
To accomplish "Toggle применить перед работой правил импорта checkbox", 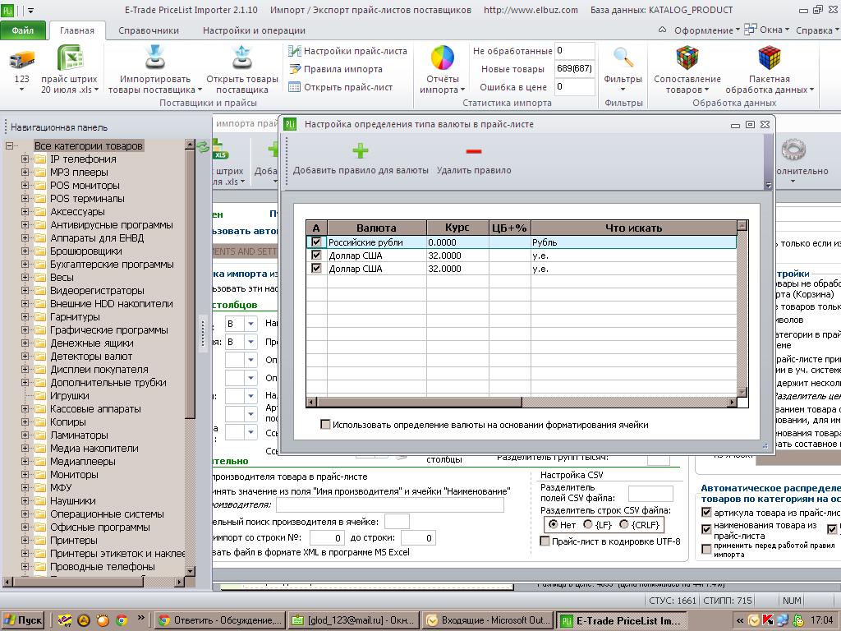I will [706, 549].
